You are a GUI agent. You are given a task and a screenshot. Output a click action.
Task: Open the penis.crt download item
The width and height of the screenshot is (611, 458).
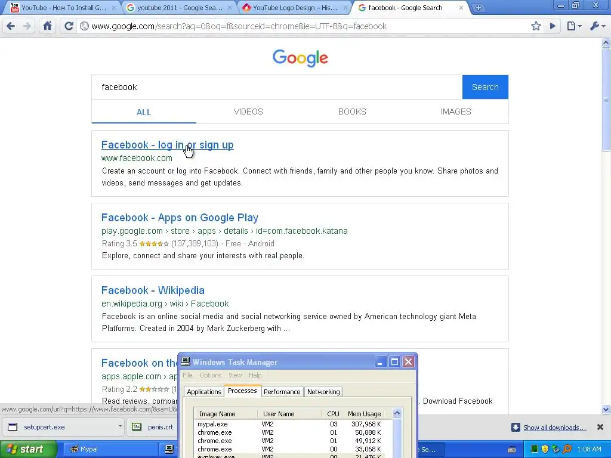coord(154,427)
